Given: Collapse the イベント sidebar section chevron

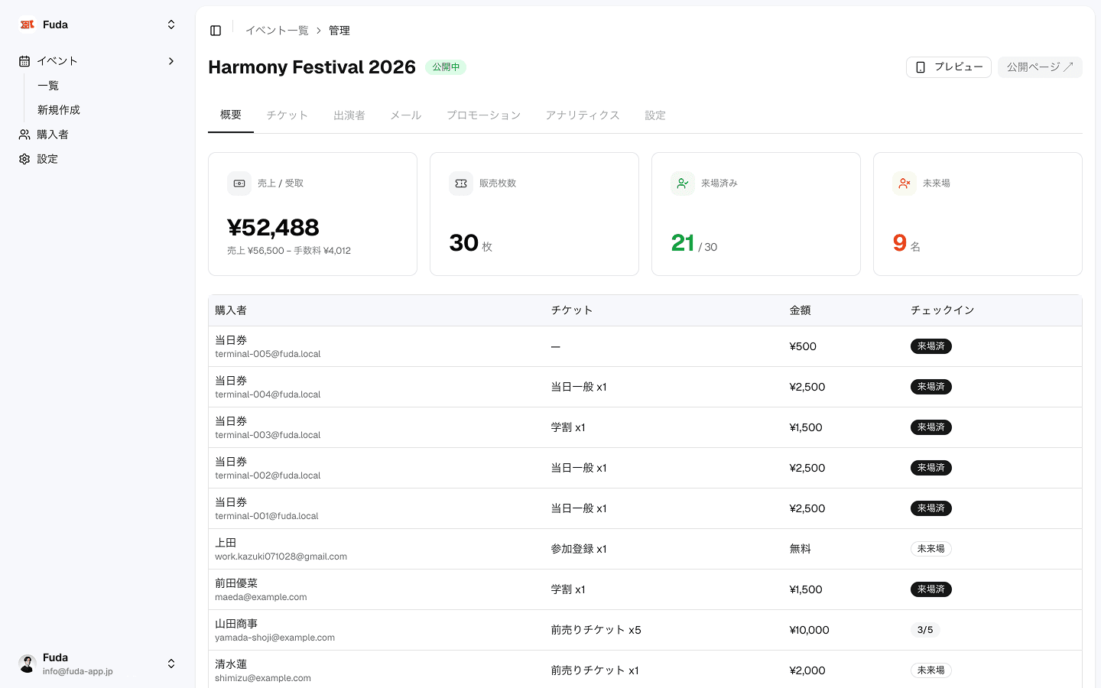Looking at the screenshot, I should 171,61.
